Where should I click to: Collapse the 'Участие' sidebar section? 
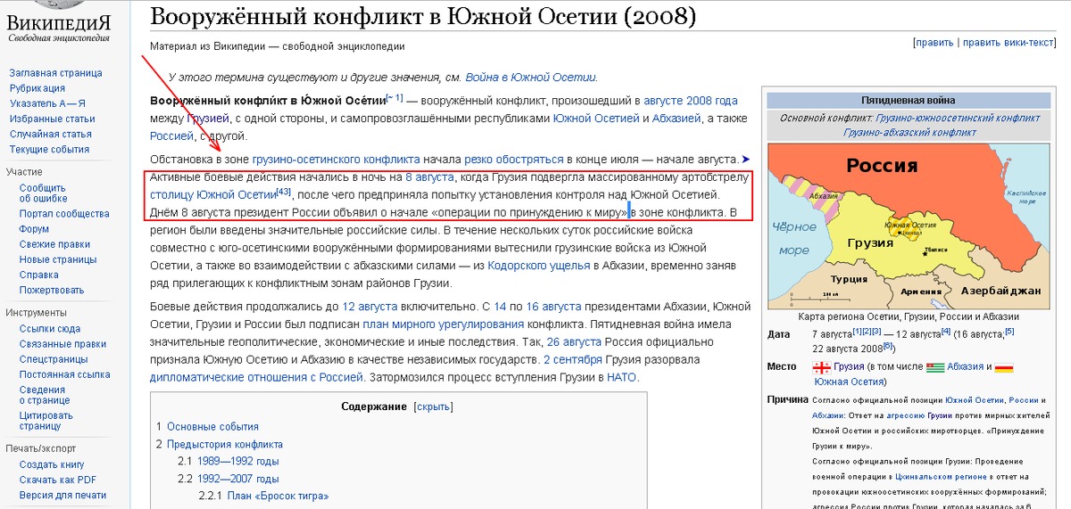(24, 171)
